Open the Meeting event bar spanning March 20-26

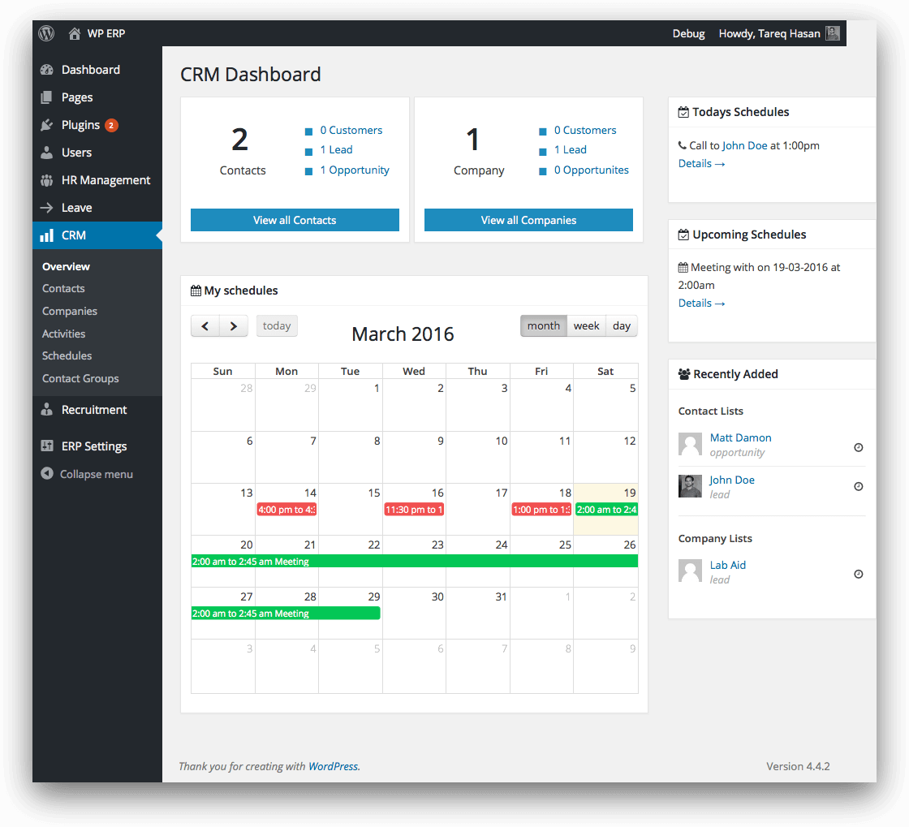(x=415, y=562)
